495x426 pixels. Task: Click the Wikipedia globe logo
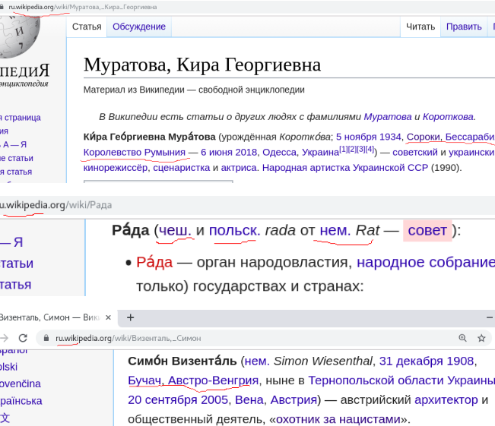coord(19,37)
